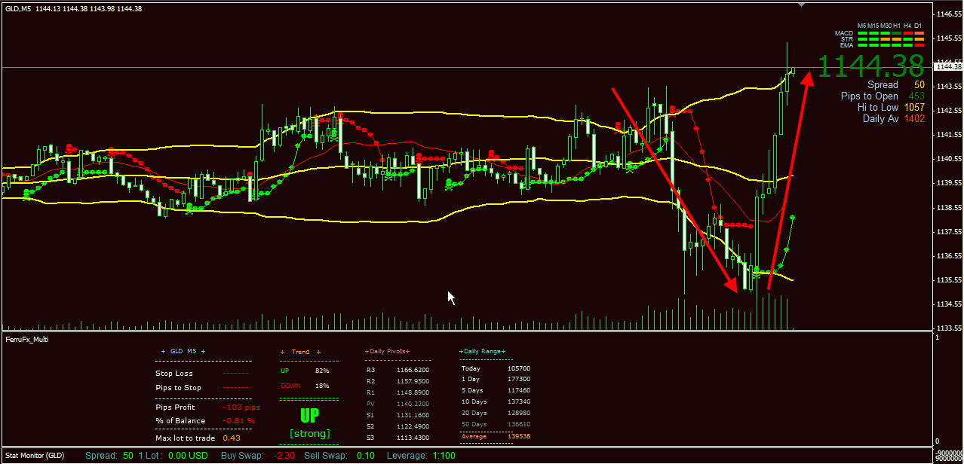Click the R3 pivot value 1166.6200

pyautogui.click(x=413, y=370)
